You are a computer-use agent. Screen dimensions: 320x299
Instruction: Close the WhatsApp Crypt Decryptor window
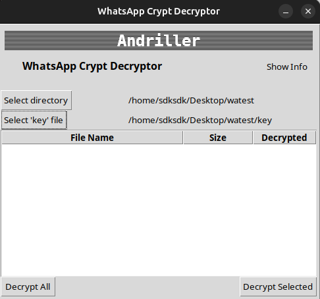pos(308,11)
